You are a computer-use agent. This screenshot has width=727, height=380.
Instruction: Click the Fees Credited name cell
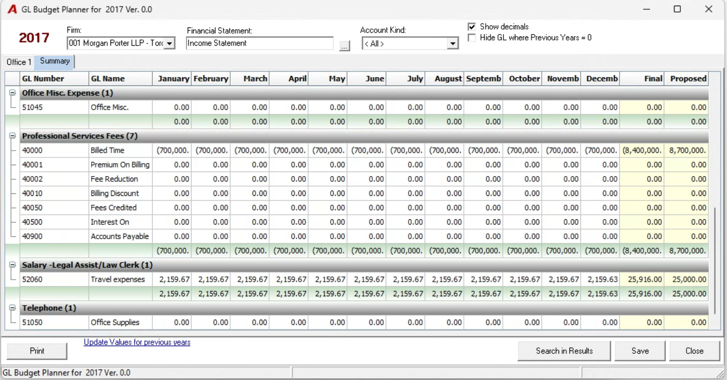click(120, 208)
